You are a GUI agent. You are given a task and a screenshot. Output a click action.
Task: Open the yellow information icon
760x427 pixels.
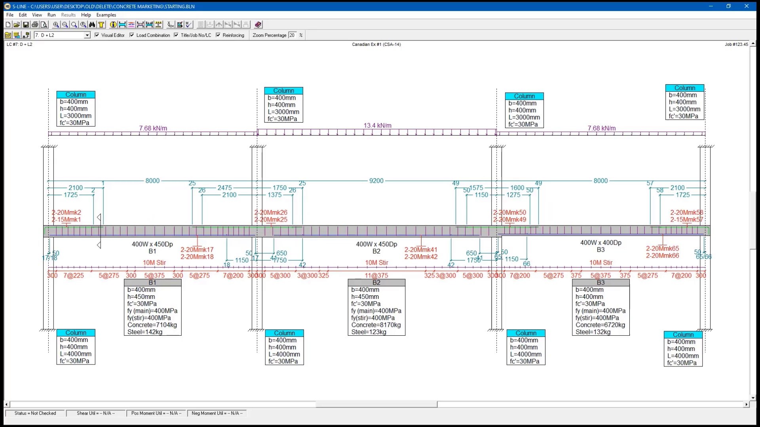tap(113, 25)
